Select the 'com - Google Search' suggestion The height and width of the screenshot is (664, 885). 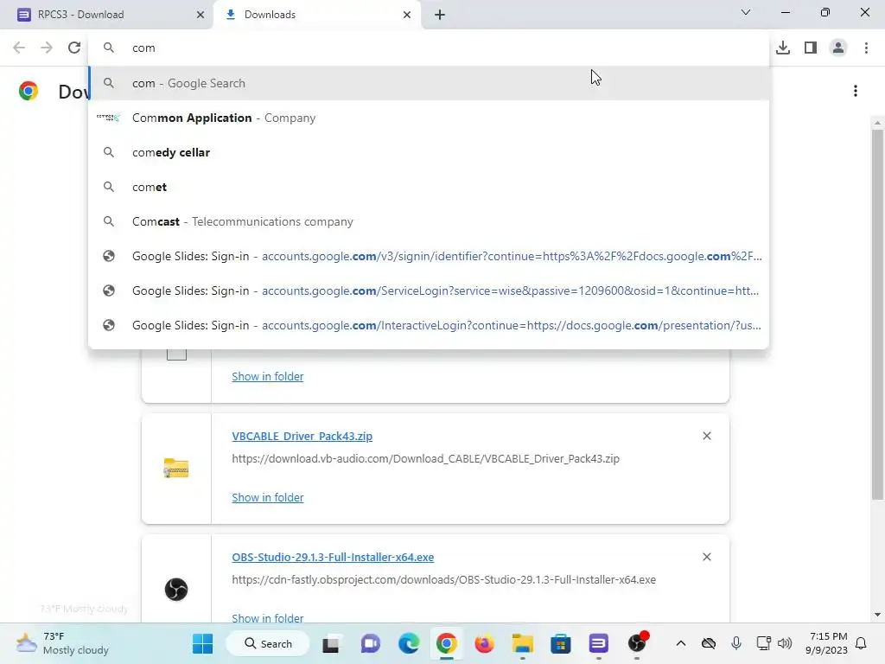click(x=429, y=83)
